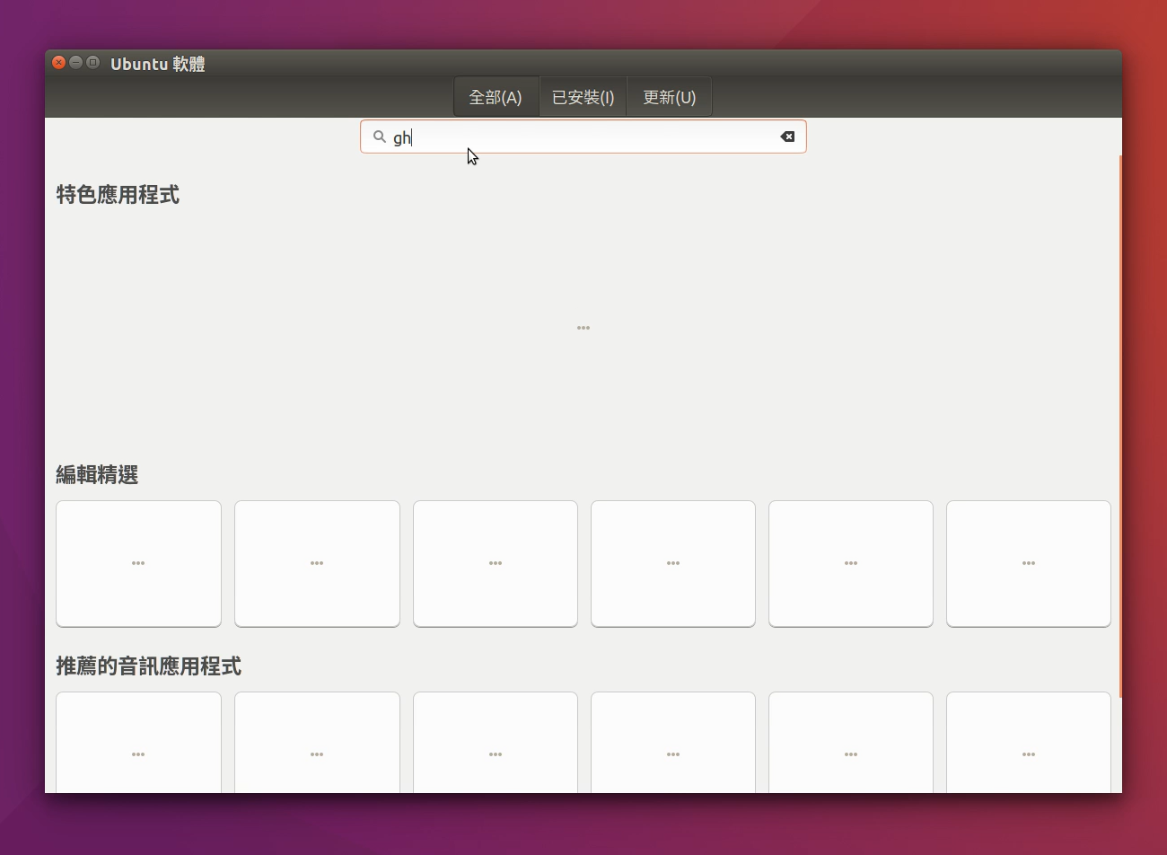
Task: Clear the search text with backspace icon
Action: (787, 137)
